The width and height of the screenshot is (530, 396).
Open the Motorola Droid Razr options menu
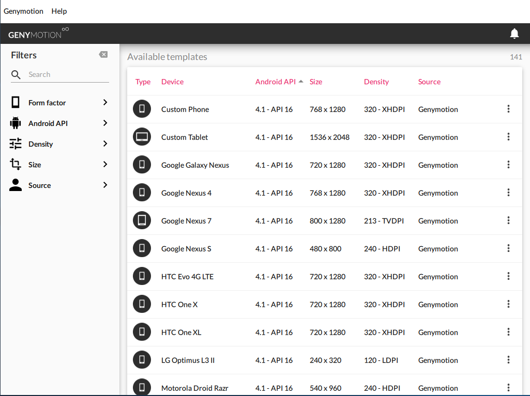tap(508, 388)
